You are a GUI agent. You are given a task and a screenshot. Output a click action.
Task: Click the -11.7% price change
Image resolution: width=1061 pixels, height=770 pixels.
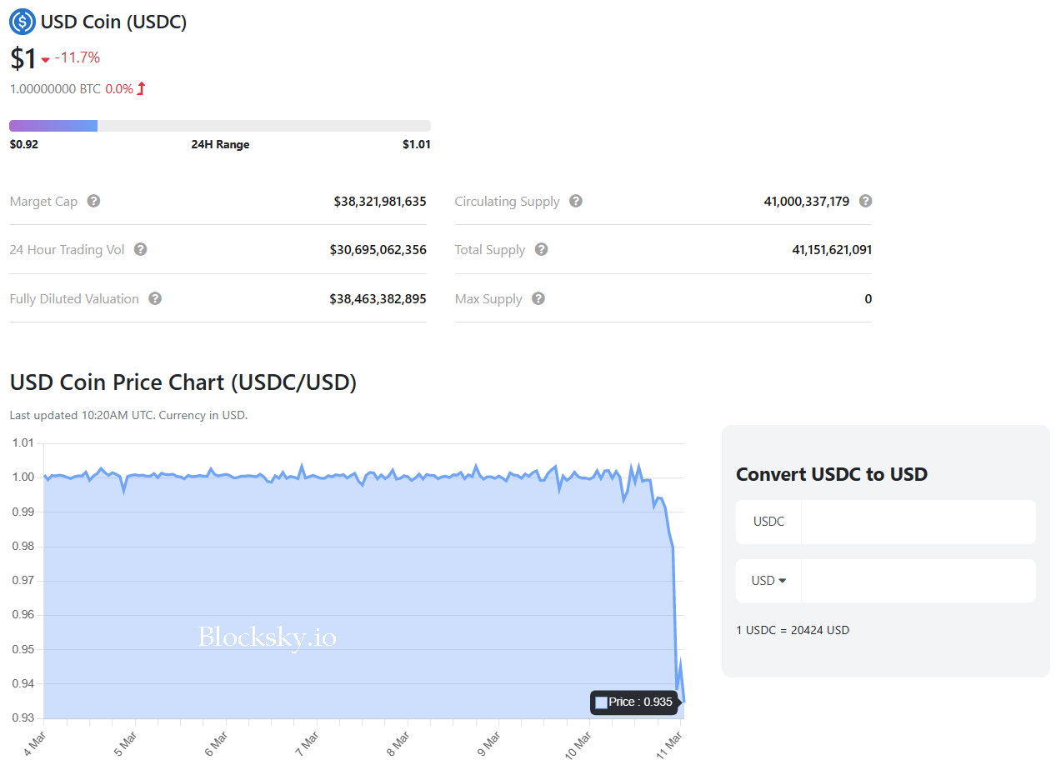[x=78, y=57]
